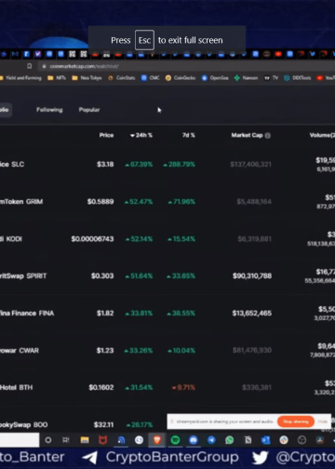This screenshot has width=335, height=469.
Task: Open the CMC bookmark
Action: (x=150, y=78)
